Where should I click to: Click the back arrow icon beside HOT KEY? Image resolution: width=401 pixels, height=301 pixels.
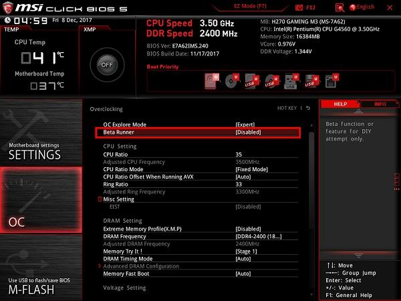coord(308,108)
